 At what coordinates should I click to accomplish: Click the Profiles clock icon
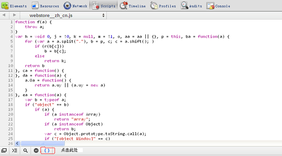click(x=154, y=6)
